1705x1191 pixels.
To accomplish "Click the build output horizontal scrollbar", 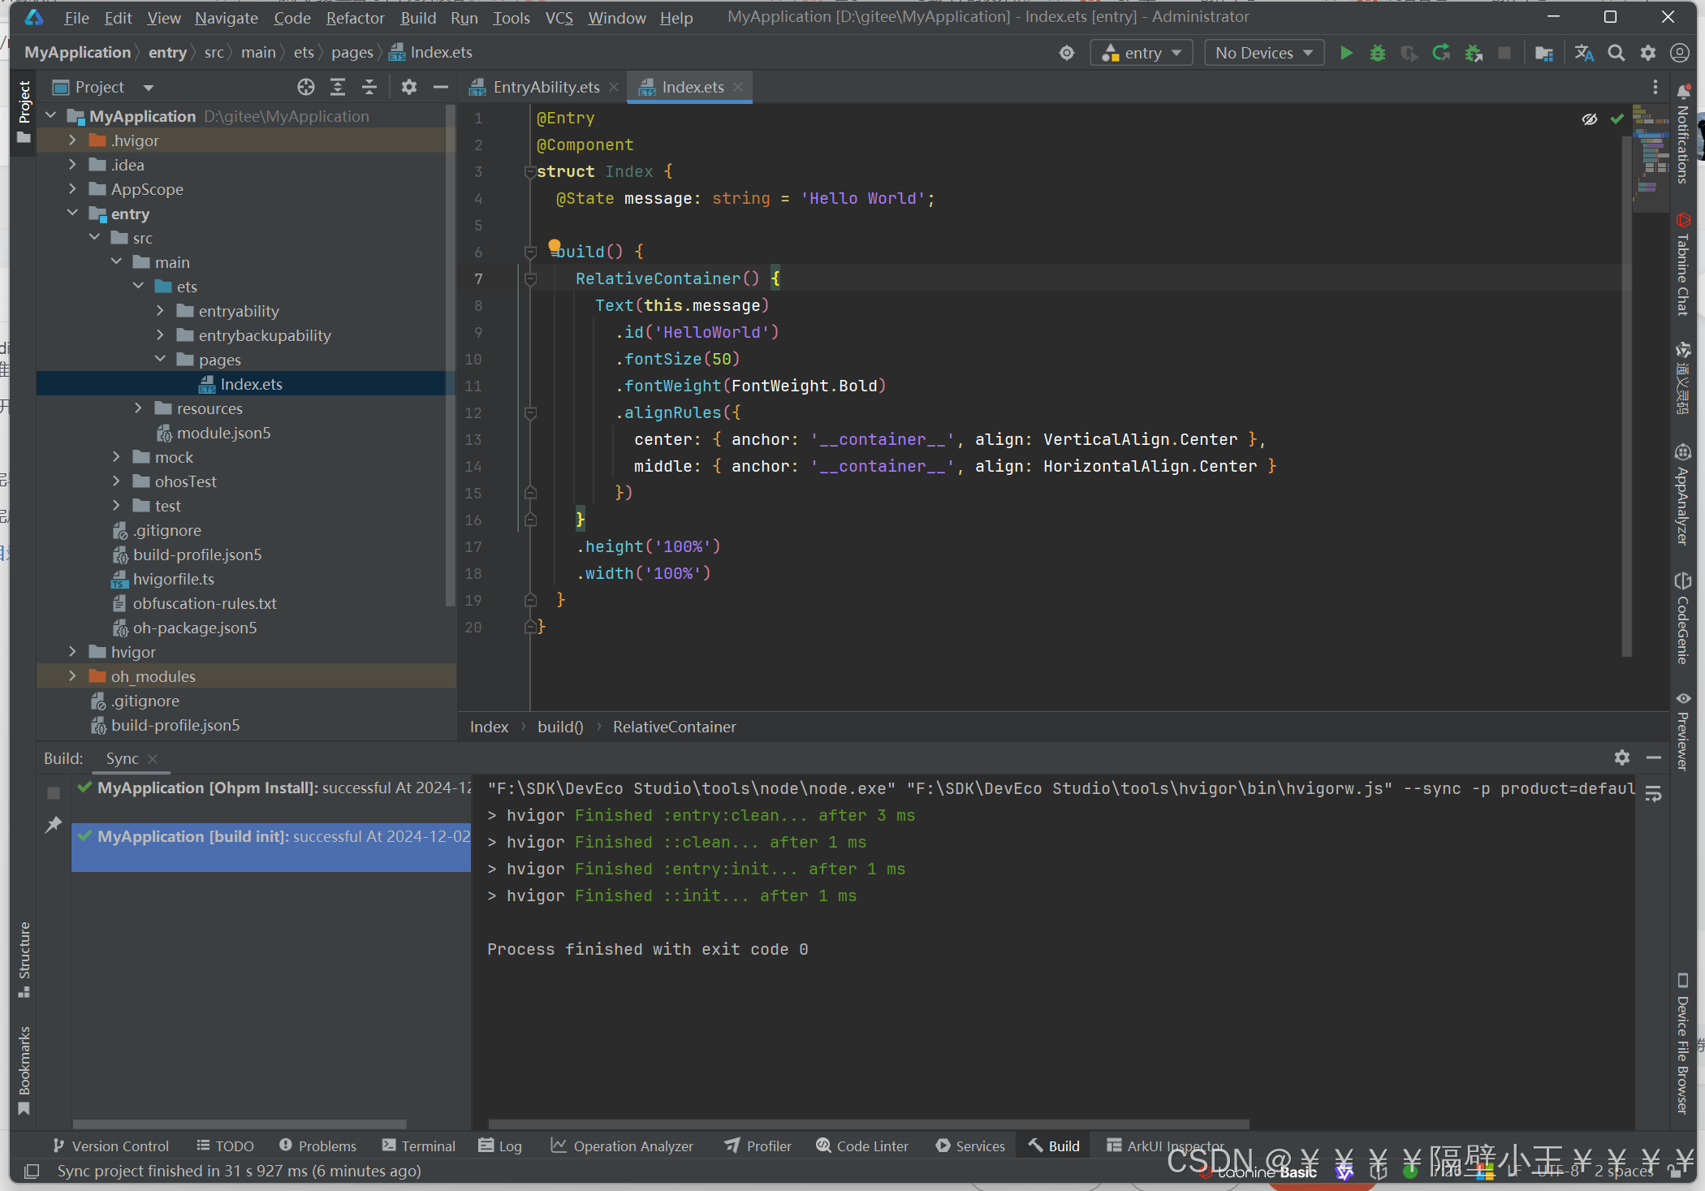I will (869, 1124).
